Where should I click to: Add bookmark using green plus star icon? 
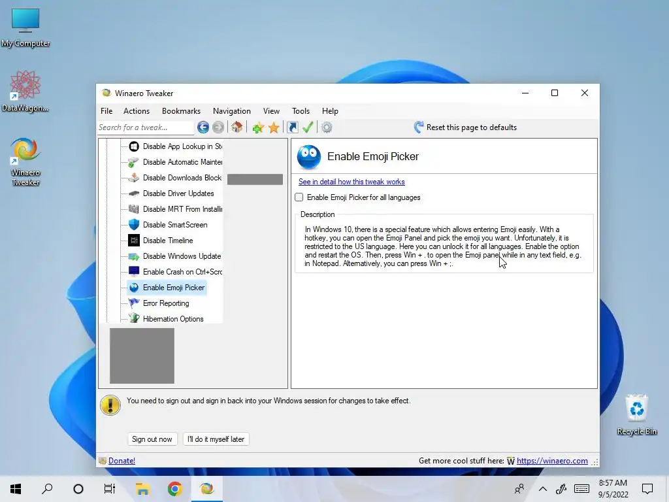pos(257,127)
